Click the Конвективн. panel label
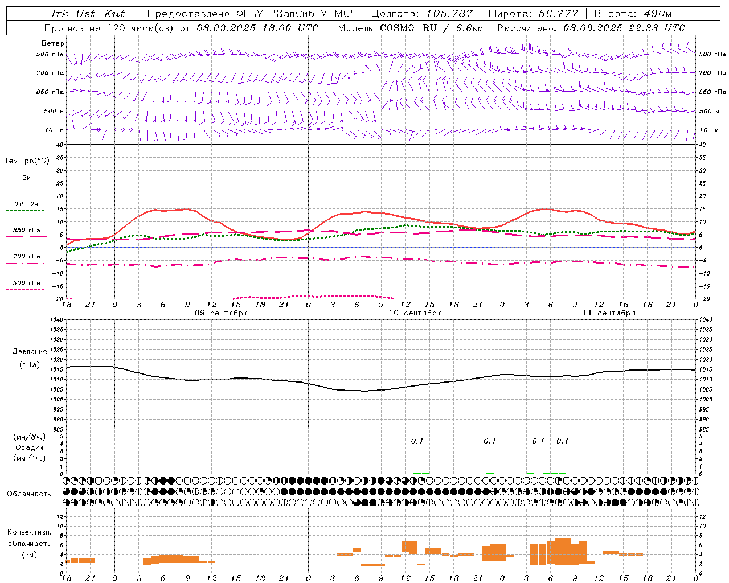729x583 pixels. (29, 532)
